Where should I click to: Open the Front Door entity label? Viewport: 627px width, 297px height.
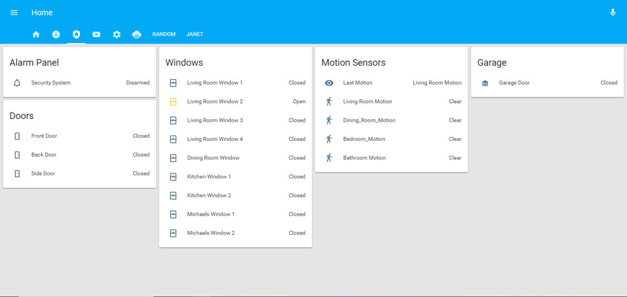click(x=44, y=136)
